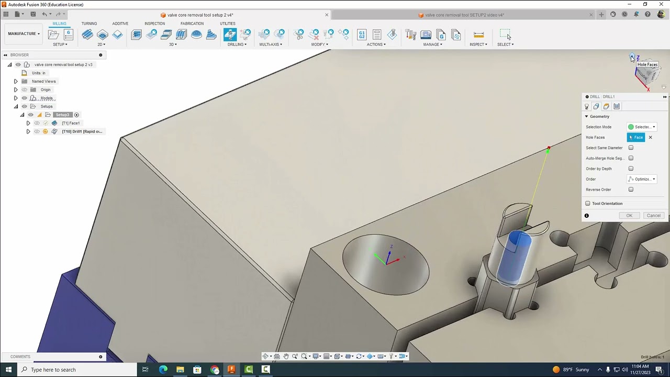This screenshot has width=670, height=377.
Task: Activate Setup3 radio marker
Action: (76, 115)
